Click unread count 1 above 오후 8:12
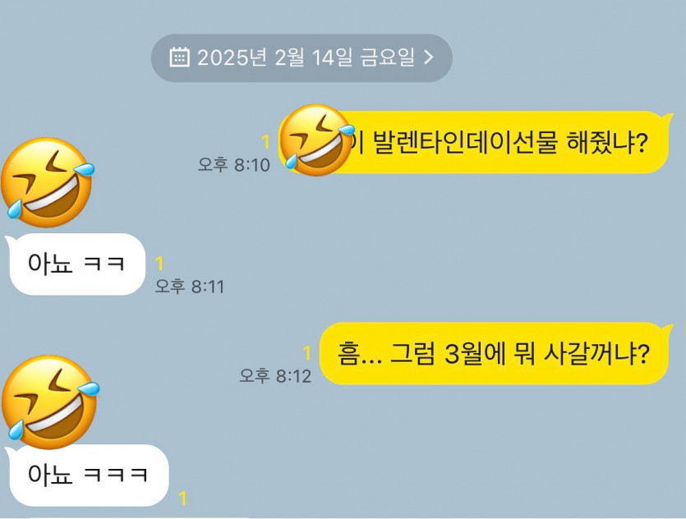The width and height of the screenshot is (686, 519). point(307,353)
